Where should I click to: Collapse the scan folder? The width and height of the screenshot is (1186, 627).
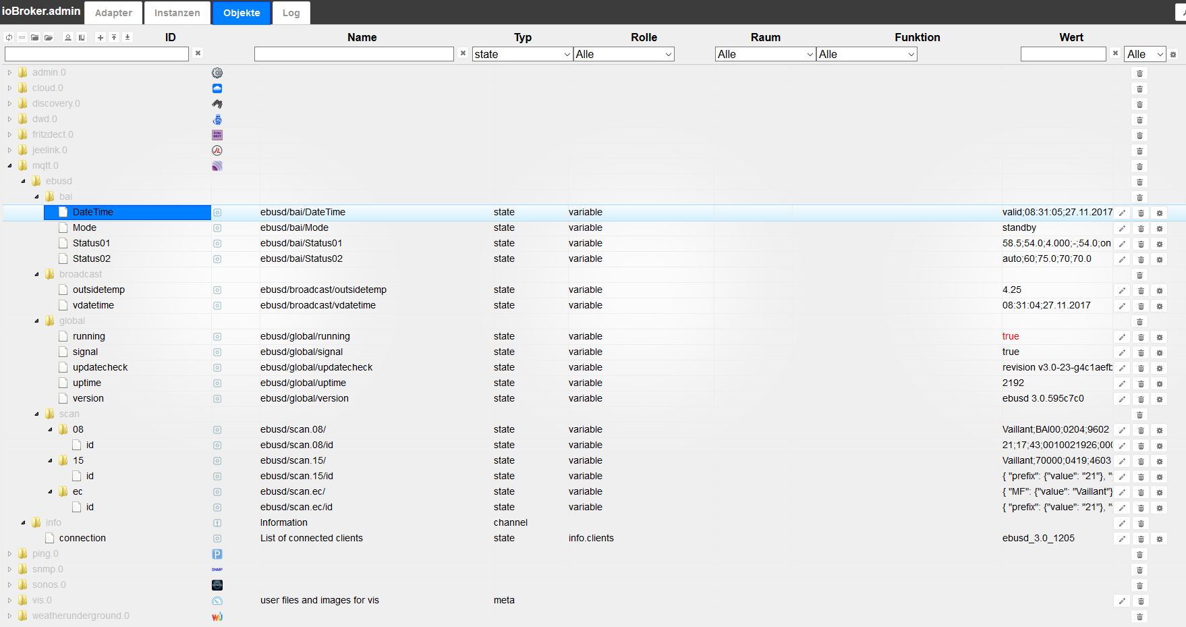click(x=36, y=414)
